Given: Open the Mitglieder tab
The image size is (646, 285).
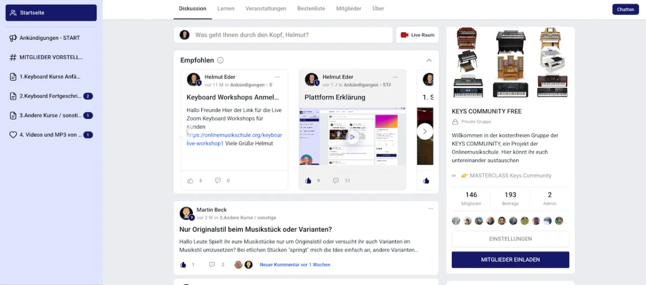Looking at the screenshot, I should click(x=349, y=9).
